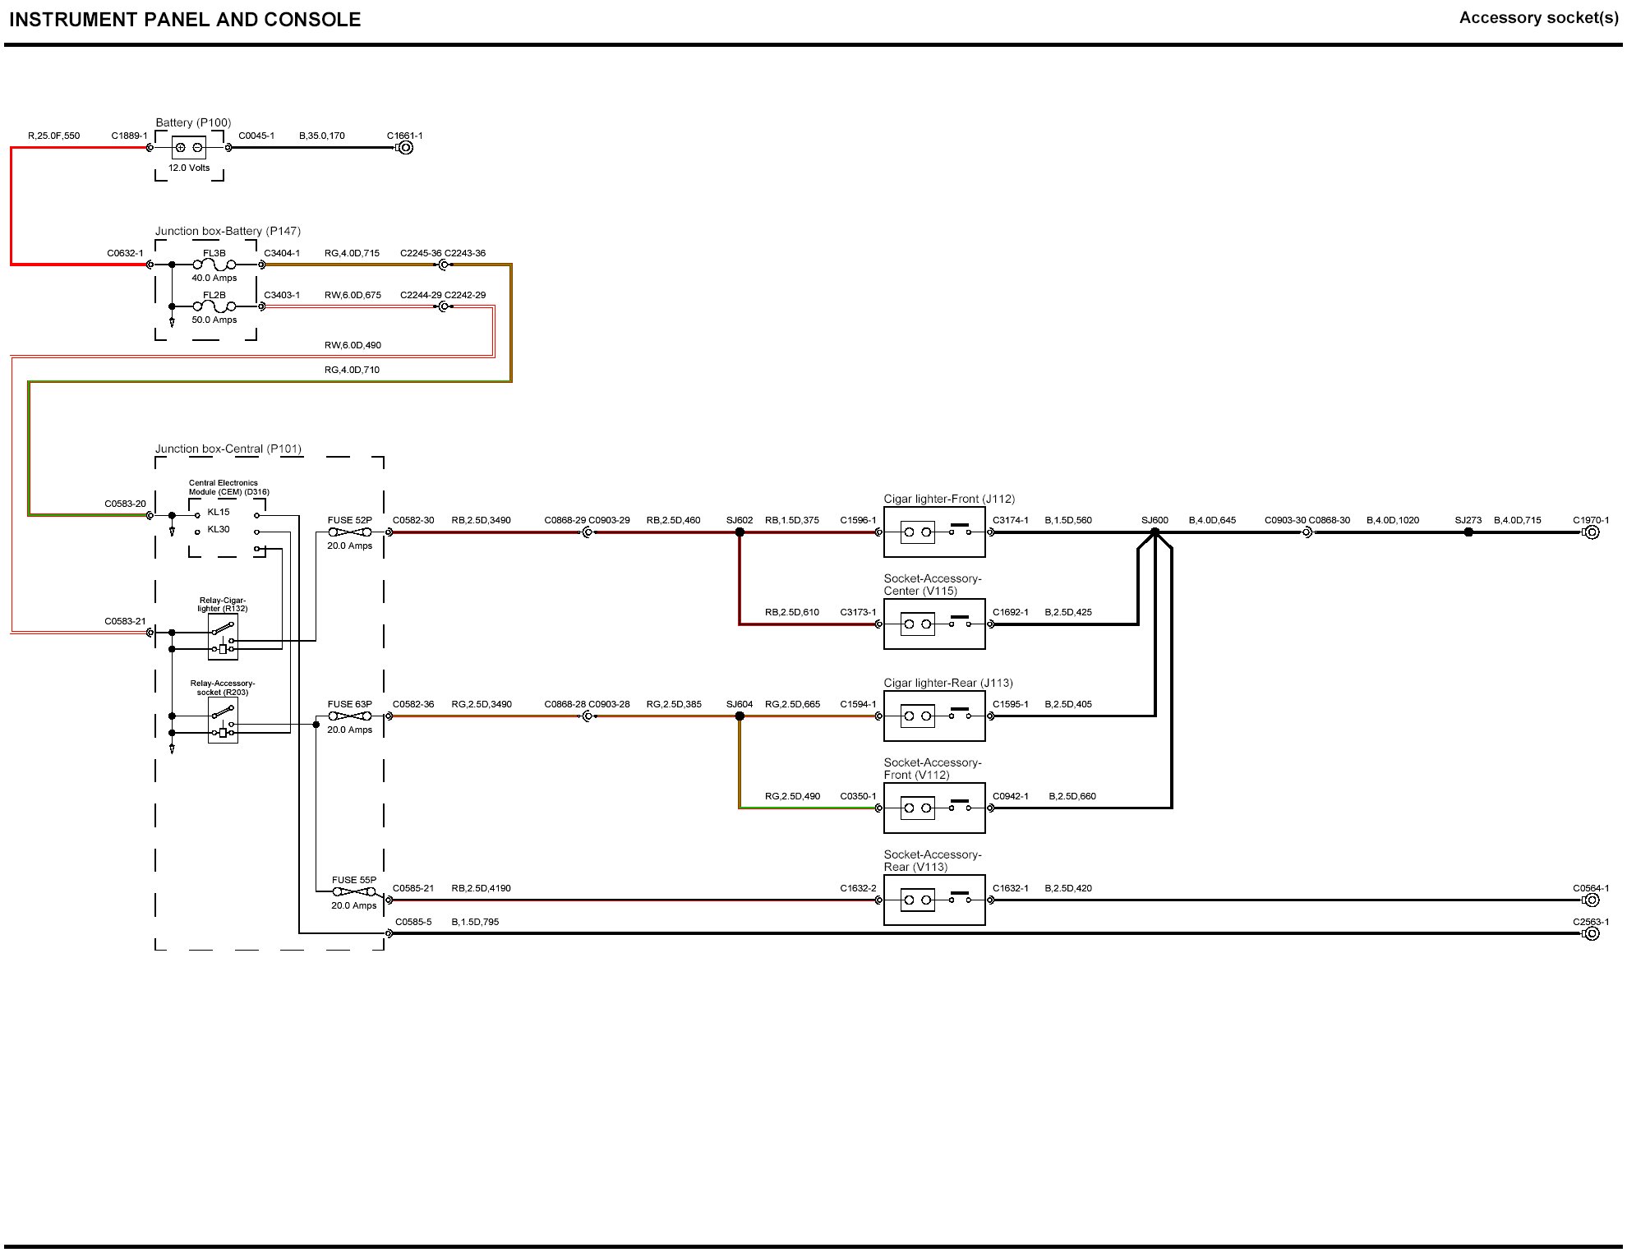This screenshot has height=1257, width=1627.
Task: Click the Socket-Accessory-Center V115 component
Action: 934,624
